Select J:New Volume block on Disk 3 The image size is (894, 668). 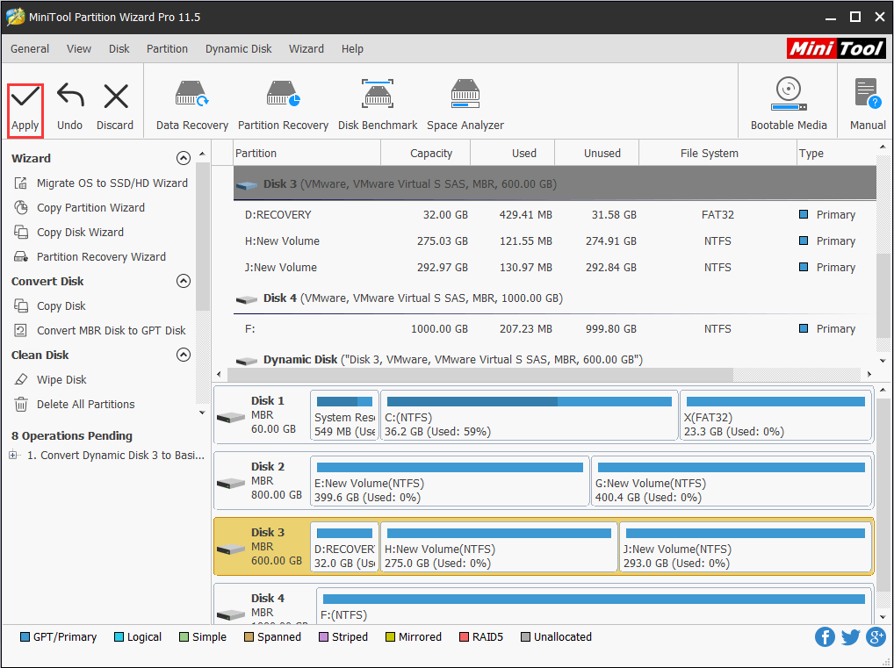click(x=746, y=547)
